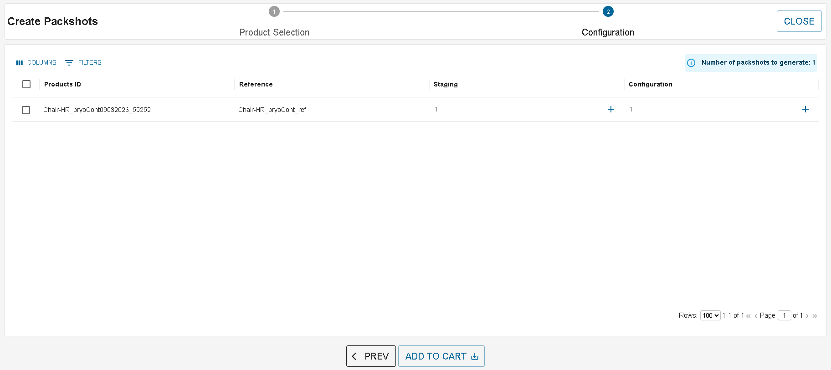The image size is (831, 370).
Task: Open the Rows per page dropdown
Action: (x=710, y=315)
